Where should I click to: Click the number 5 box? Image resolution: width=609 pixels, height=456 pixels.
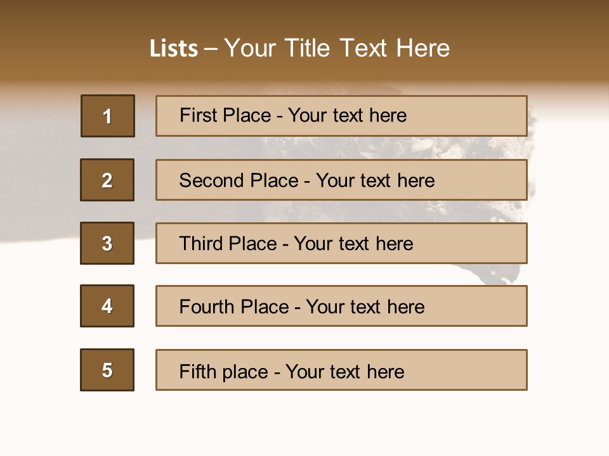tap(107, 370)
